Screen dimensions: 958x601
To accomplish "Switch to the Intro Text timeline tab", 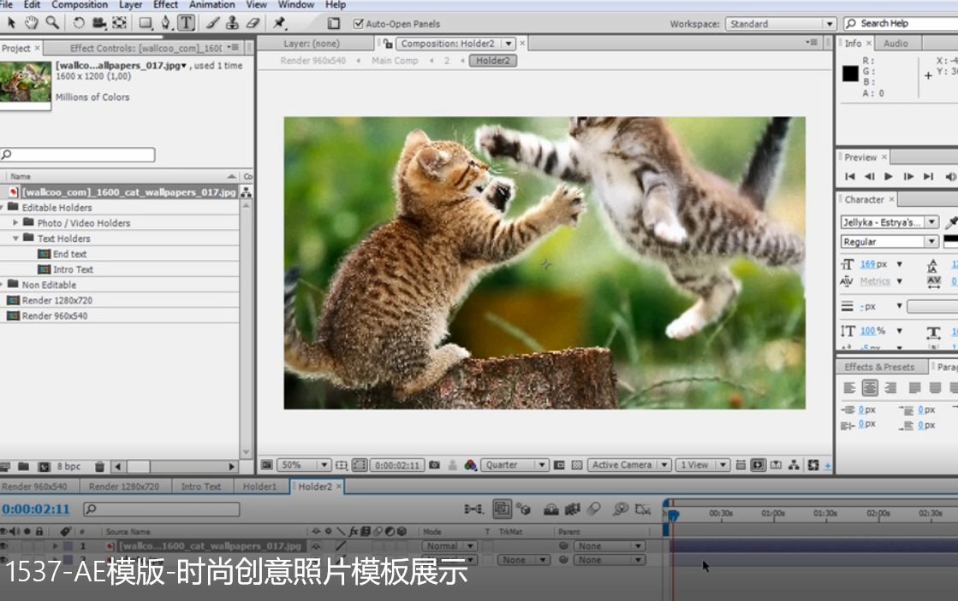I will (x=201, y=486).
